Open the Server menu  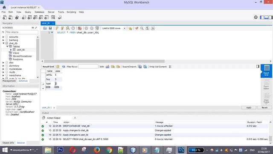51,12
